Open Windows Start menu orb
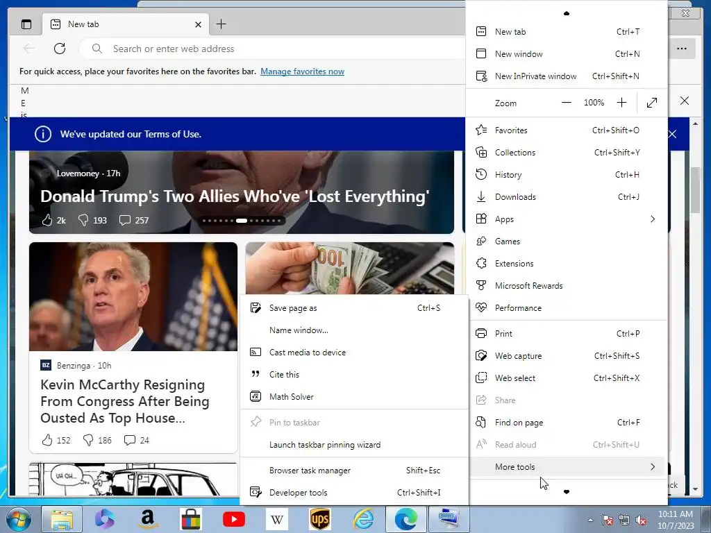This screenshot has width=711, height=533. (19, 519)
